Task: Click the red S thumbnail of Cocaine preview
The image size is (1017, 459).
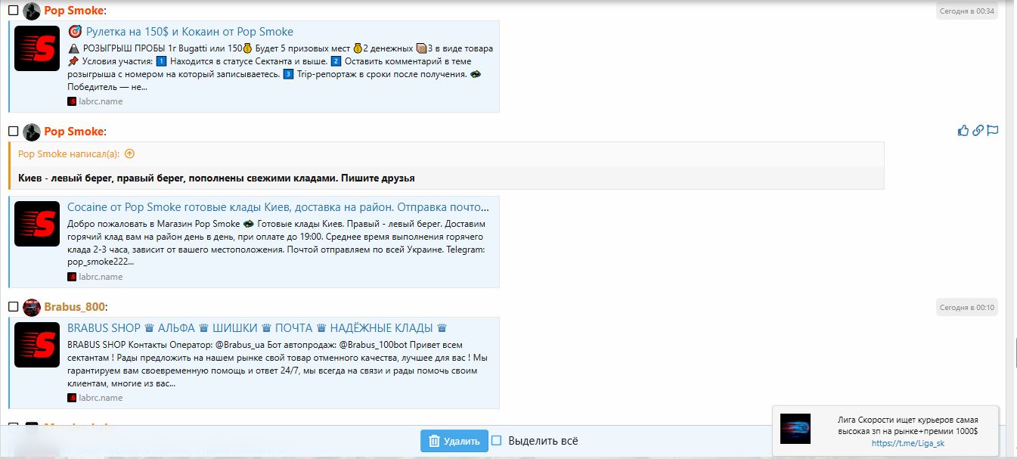Action: (x=37, y=224)
